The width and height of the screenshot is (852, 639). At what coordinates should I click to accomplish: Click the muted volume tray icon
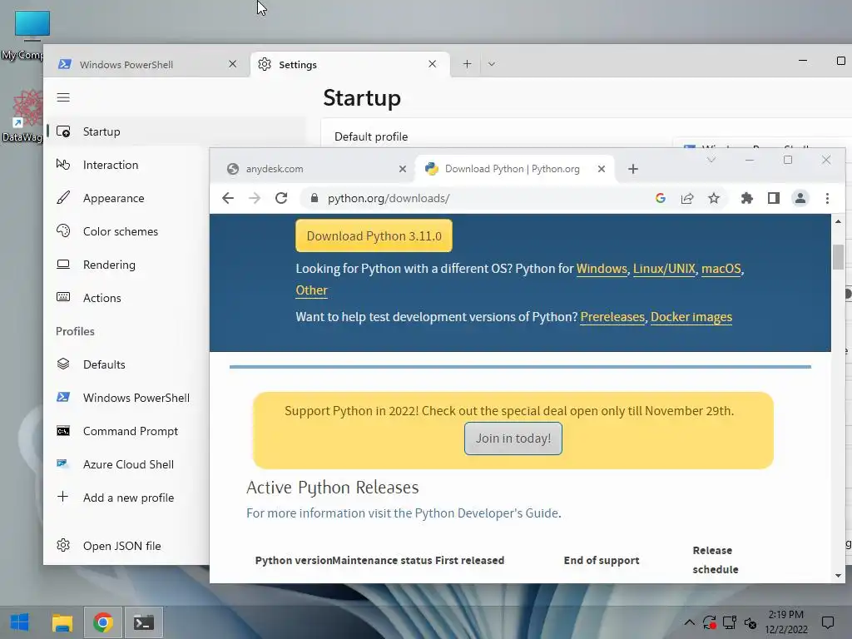pos(750,622)
